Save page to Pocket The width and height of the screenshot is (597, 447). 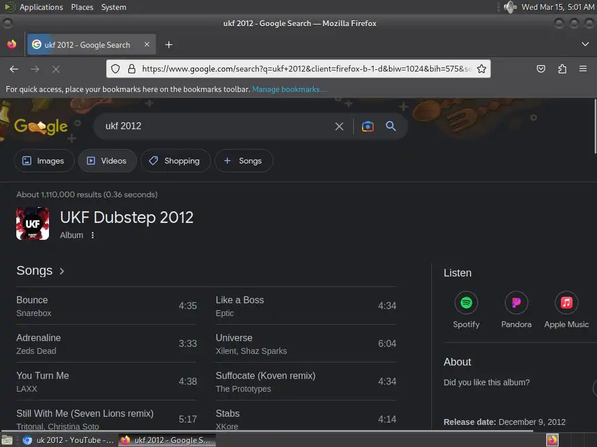tap(540, 69)
